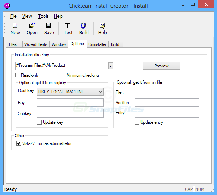Switch to the Files tab

pos(14,44)
